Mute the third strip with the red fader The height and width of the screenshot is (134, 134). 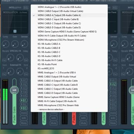coord(83,123)
